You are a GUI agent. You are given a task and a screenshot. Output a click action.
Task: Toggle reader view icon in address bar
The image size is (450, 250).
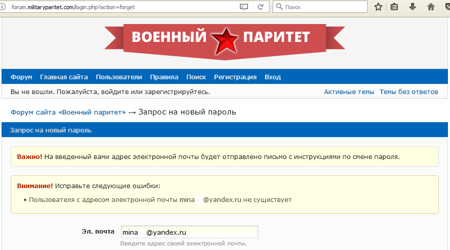coord(243,7)
